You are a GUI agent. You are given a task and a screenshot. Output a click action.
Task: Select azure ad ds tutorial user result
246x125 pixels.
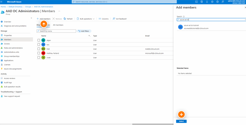tap(211, 27)
